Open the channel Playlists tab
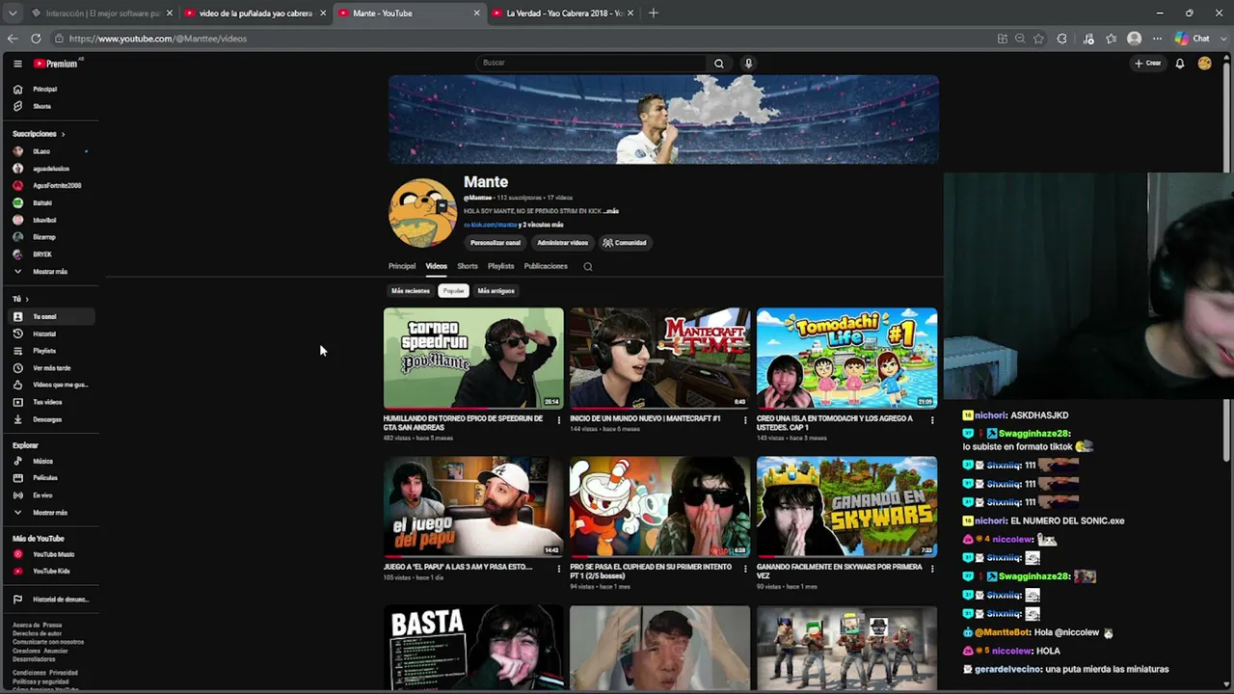Screen dimensions: 1234x694 pos(500,266)
